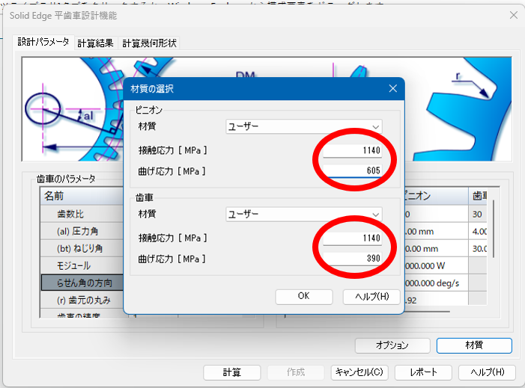Image resolution: width=525 pixels, height=388 pixels.
Task: Open the レポート button
Action: [x=422, y=372]
